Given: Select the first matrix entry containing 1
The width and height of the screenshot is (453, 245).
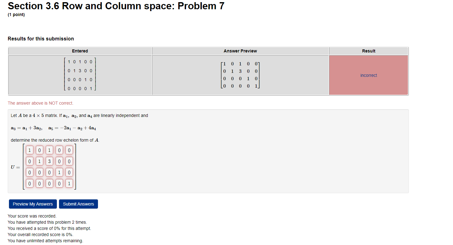Looking at the screenshot, I should [29, 150].
